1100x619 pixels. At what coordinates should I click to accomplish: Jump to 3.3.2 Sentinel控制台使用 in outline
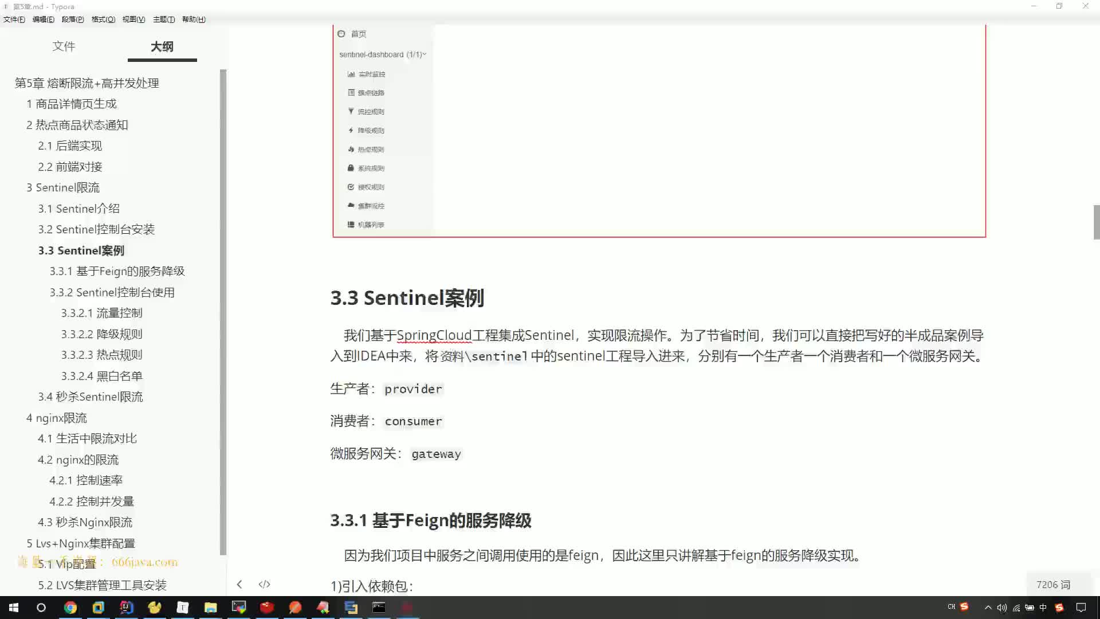tap(112, 292)
